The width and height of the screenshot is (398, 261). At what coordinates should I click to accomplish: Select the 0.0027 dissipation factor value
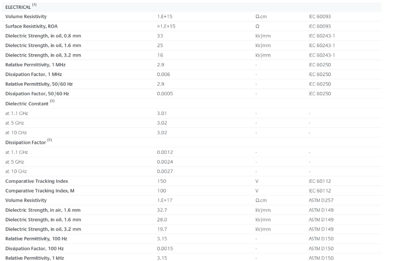[165, 171]
